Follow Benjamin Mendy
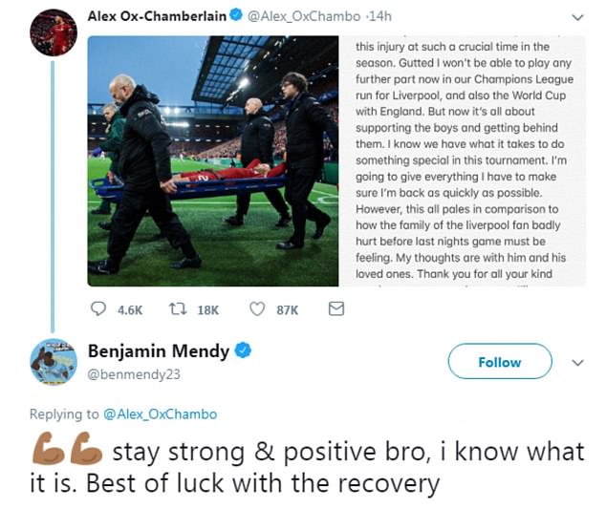Viewport: 606px width, 509px height. click(499, 362)
